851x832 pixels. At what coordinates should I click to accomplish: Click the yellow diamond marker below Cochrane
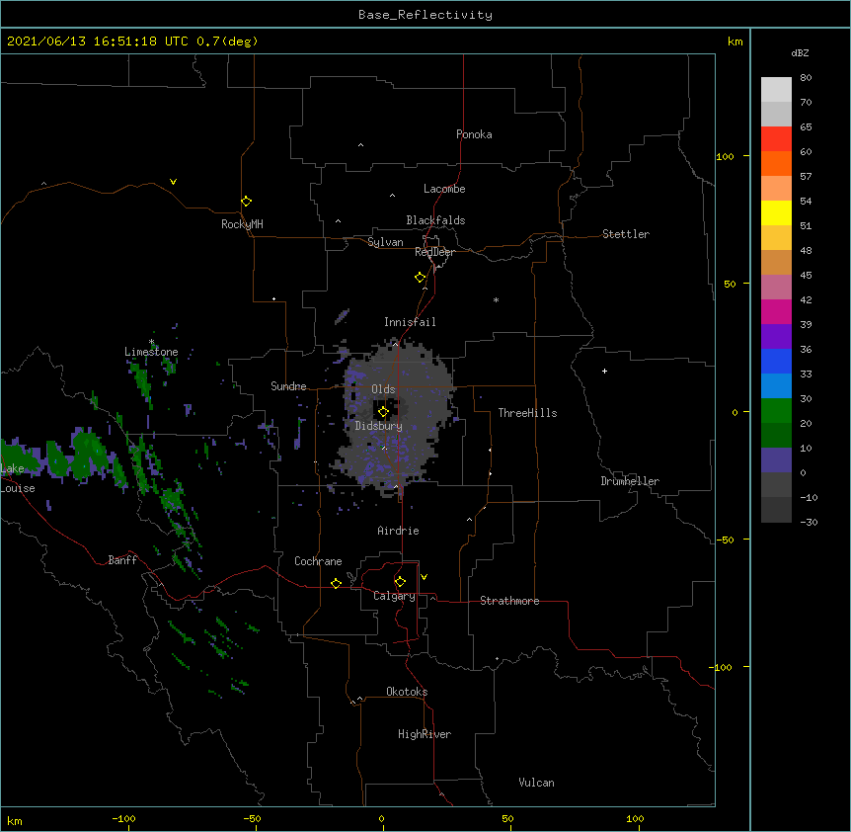point(336,583)
